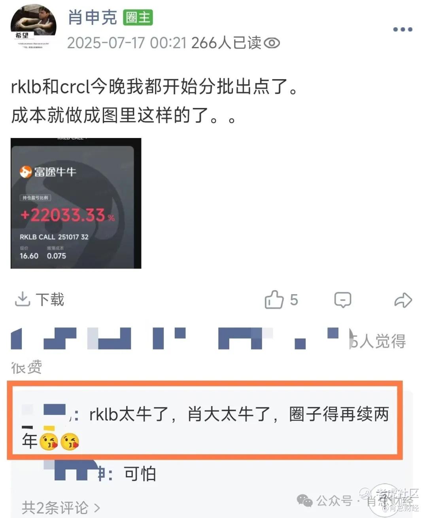The width and height of the screenshot is (427, 518).
Task: Tap the 圈主 green badge
Action: click(138, 18)
